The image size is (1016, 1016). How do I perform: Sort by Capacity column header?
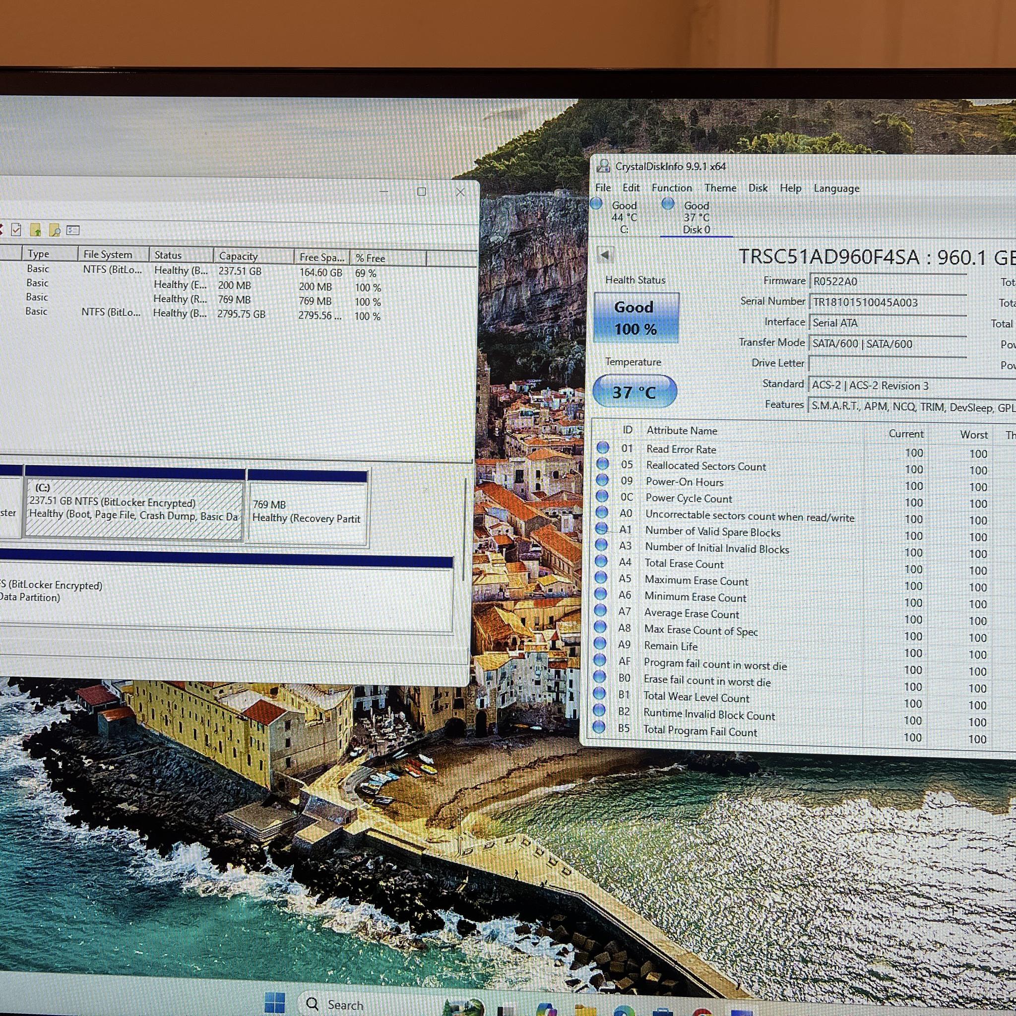254,256
